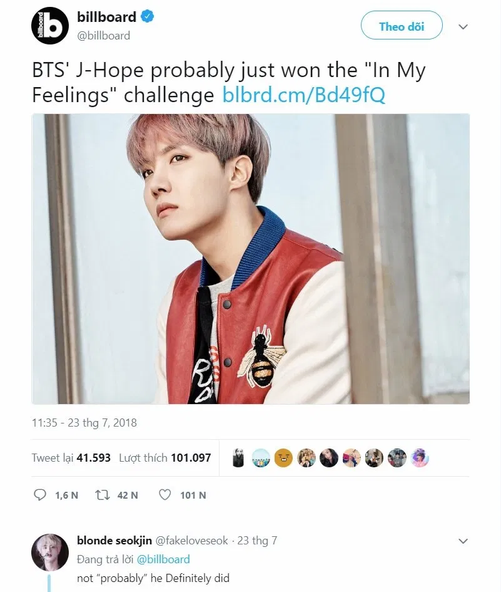Click the 11:35 - 23 thg 7, 2018 timestamp
This screenshot has width=501, height=592.
click(x=84, y=422)
